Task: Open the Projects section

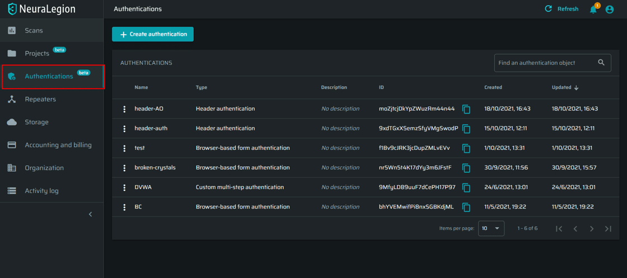Action: coord(52,53)
